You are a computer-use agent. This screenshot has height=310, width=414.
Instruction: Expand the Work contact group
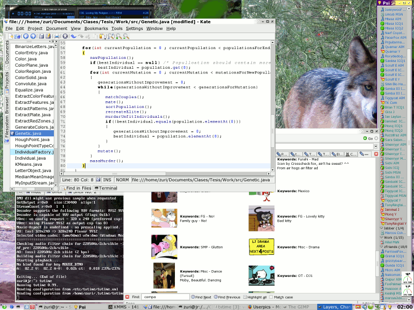click(382, 237)
